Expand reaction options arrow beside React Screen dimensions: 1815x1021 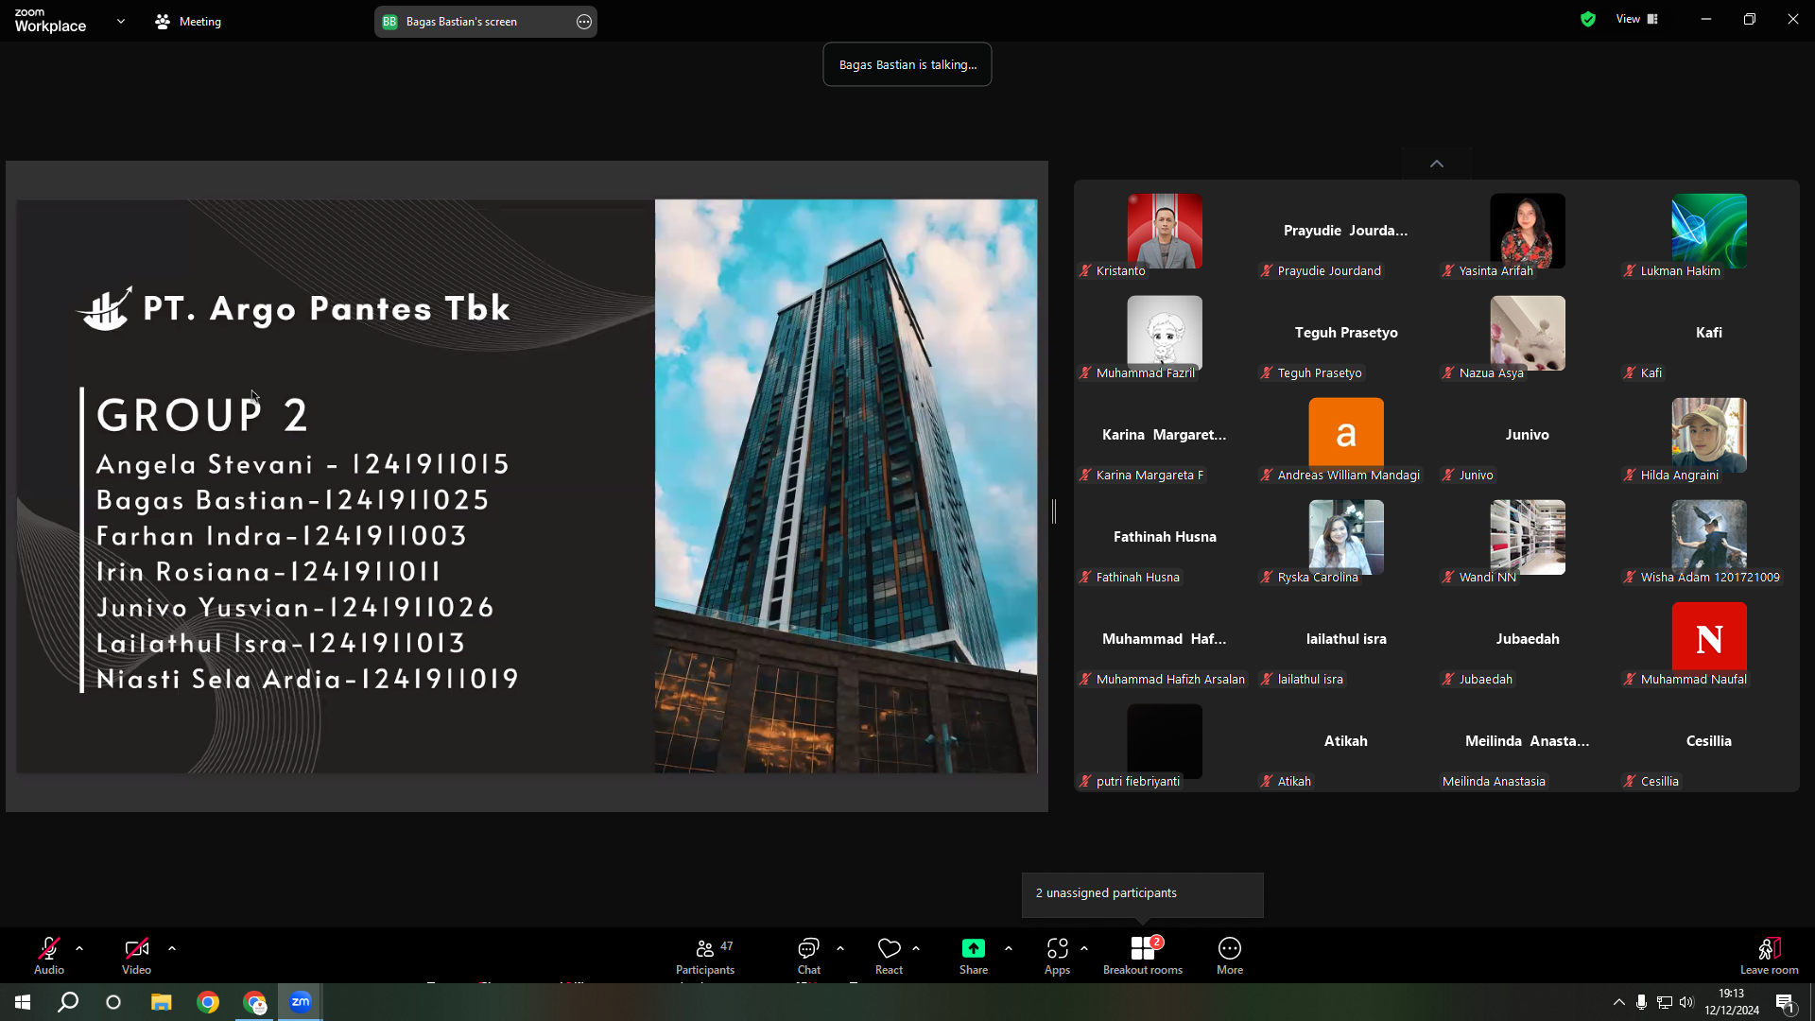tap(916, 948)
